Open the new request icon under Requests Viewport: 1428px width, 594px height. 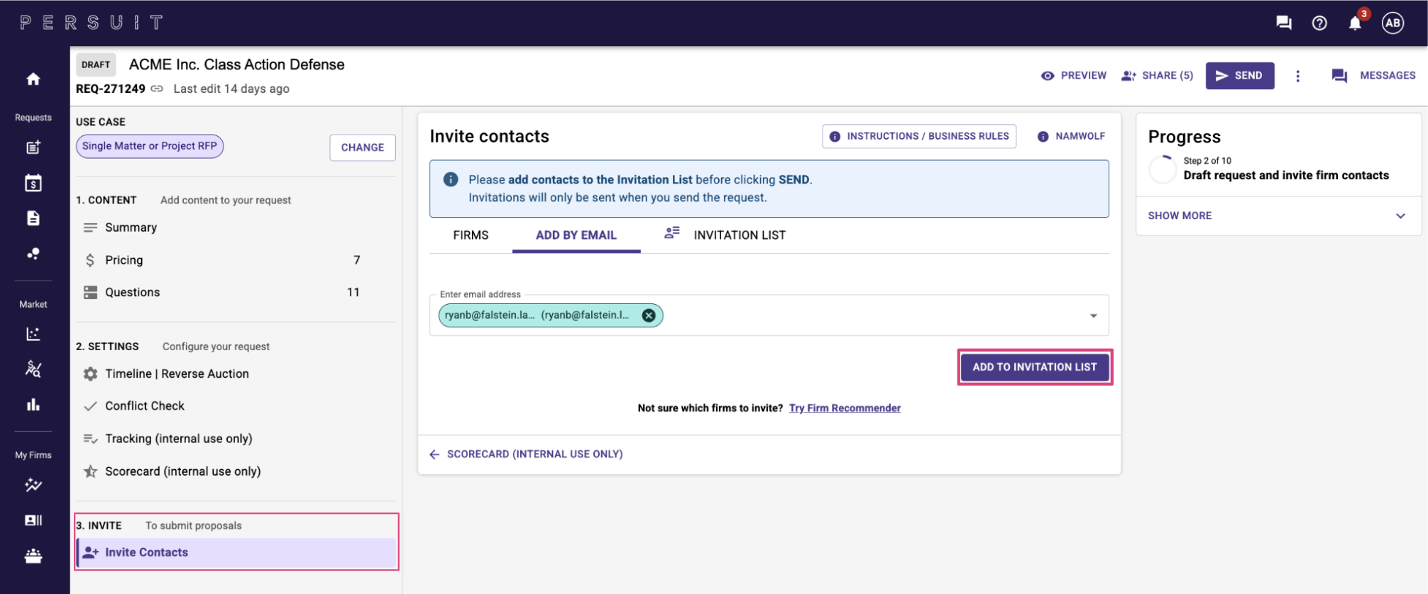click(x=33, y=147)
